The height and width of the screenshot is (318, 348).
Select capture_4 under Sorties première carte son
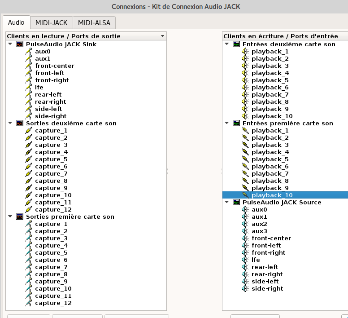[51, 246]
